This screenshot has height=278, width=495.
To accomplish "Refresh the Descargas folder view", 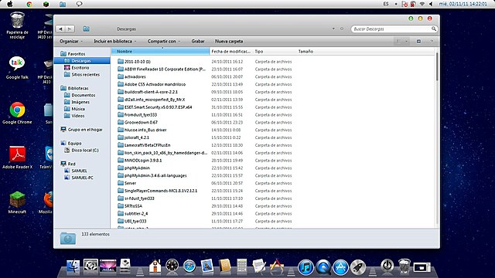I will (x=342, y=29).
